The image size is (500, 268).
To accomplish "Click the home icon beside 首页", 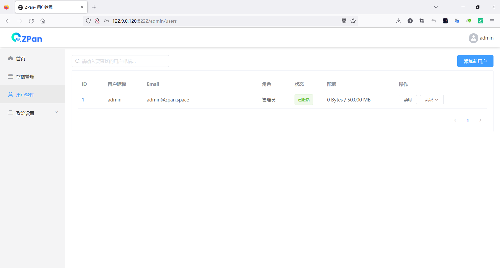I will point(10,58).
